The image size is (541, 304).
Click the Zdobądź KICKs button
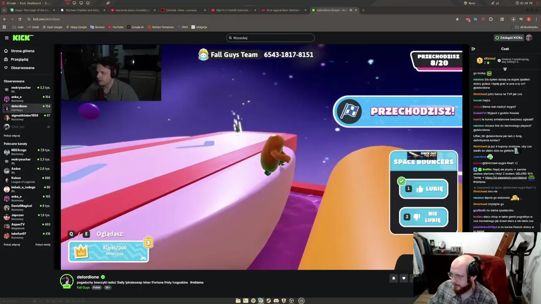(509, 38)
